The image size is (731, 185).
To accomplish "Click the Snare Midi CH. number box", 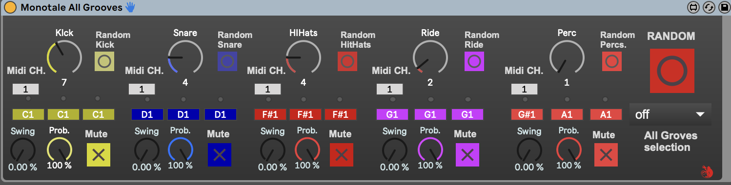I will point(142,89).
